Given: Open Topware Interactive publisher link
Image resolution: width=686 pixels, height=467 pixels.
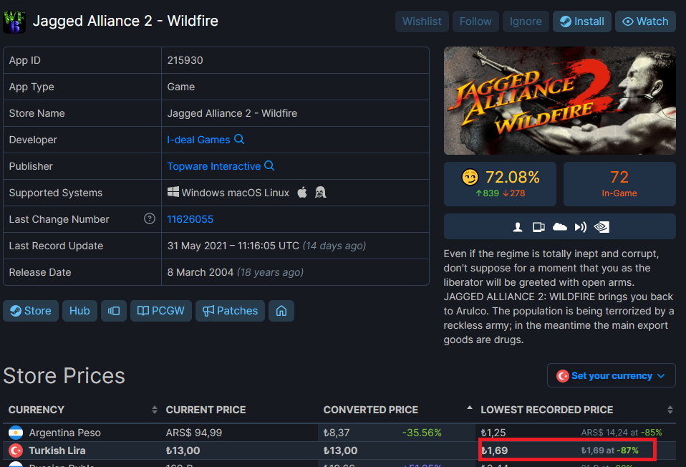Looking at the screenshot, I should (x=214, y=166).
